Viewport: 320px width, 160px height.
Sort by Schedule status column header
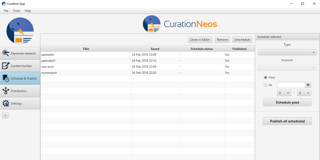coord(202,49)
